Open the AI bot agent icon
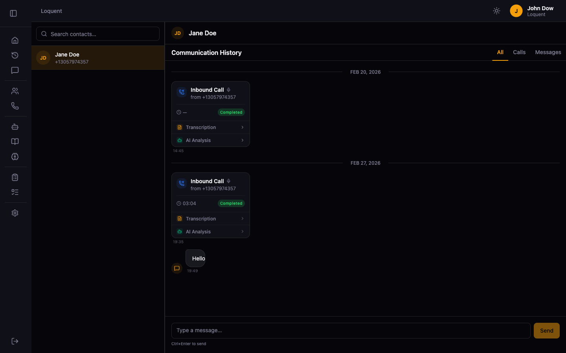This screenshot has height=353, width=566. pyautogui.click(x=15, y=127)
